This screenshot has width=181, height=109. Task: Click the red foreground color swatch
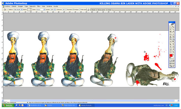(x=171, y=55)
